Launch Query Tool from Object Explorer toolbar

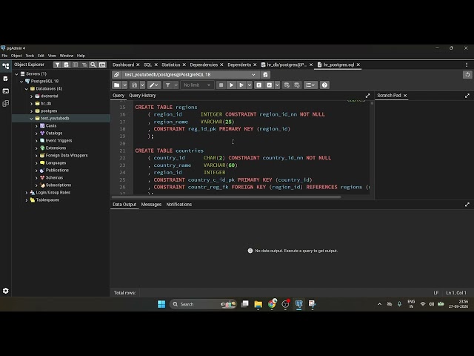pos(66,65)
